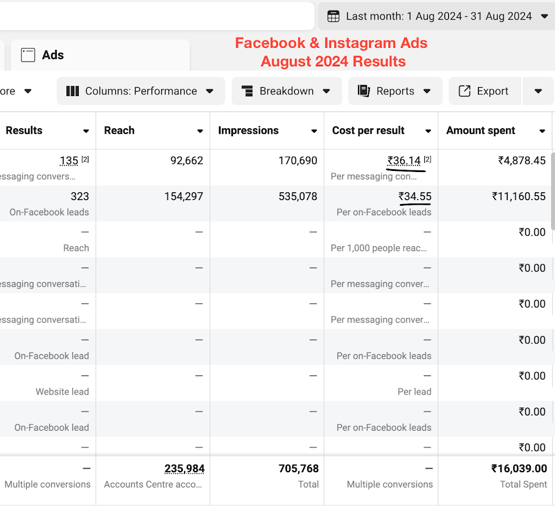The image size is (555, 506).
Task: Open the Impressions column header menu
Action: (x=314, y=131)
